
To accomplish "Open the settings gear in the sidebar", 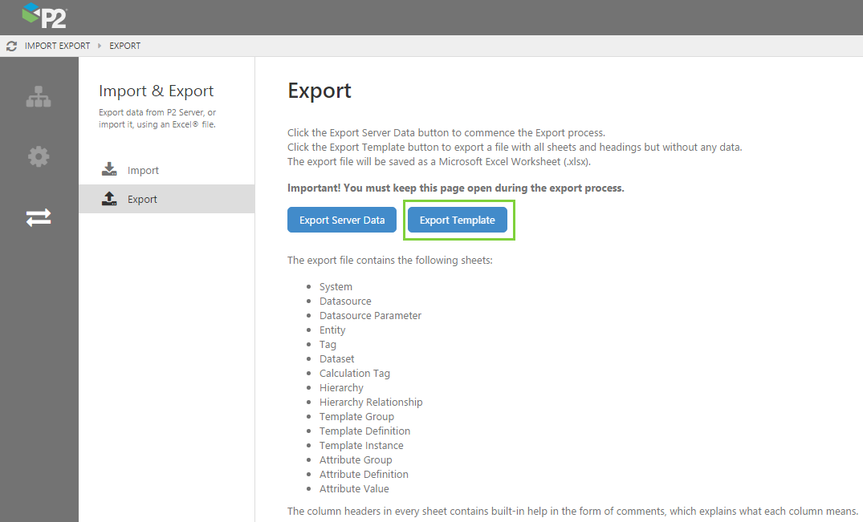I will [39, 156].
